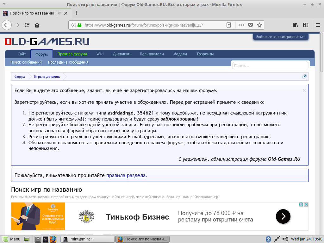
Task: Open the Firefox hamburger menu
Action: pos(317,25)
